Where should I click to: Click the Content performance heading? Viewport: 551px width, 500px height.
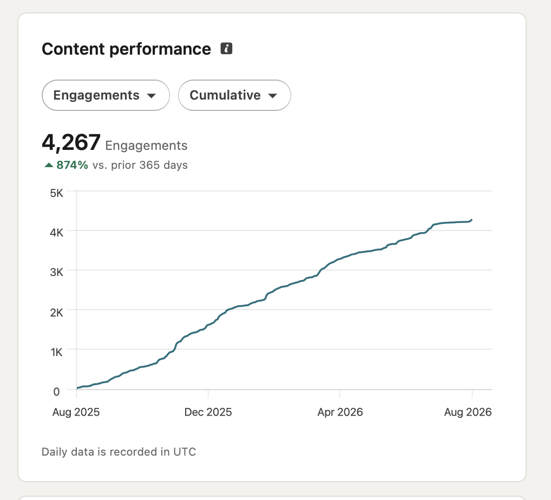pyautogui.click(x=127, y=49)
